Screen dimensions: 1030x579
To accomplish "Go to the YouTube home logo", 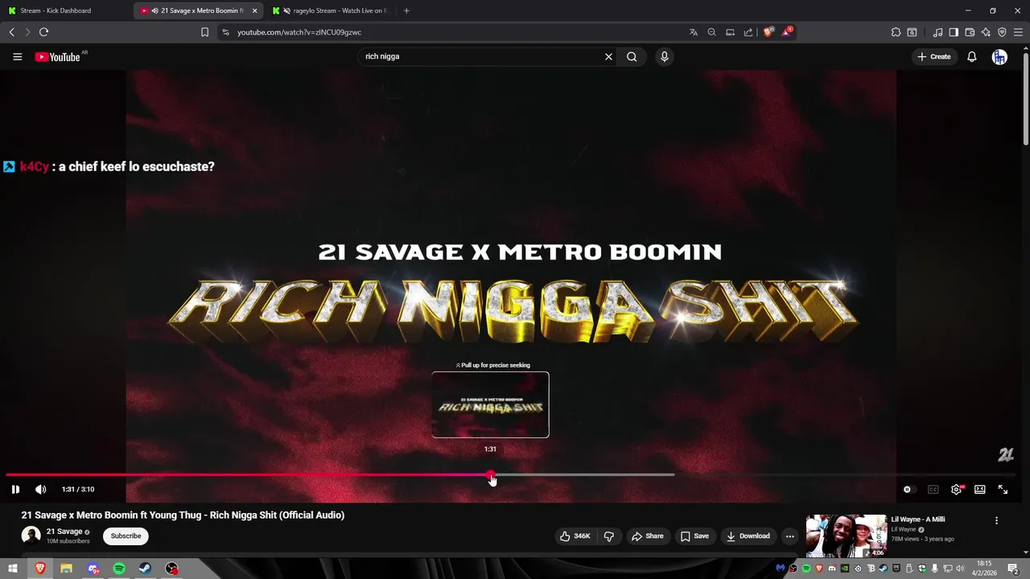I will point(57,56).
